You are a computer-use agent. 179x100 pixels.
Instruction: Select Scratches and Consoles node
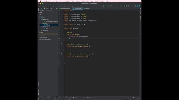(45, 39)
